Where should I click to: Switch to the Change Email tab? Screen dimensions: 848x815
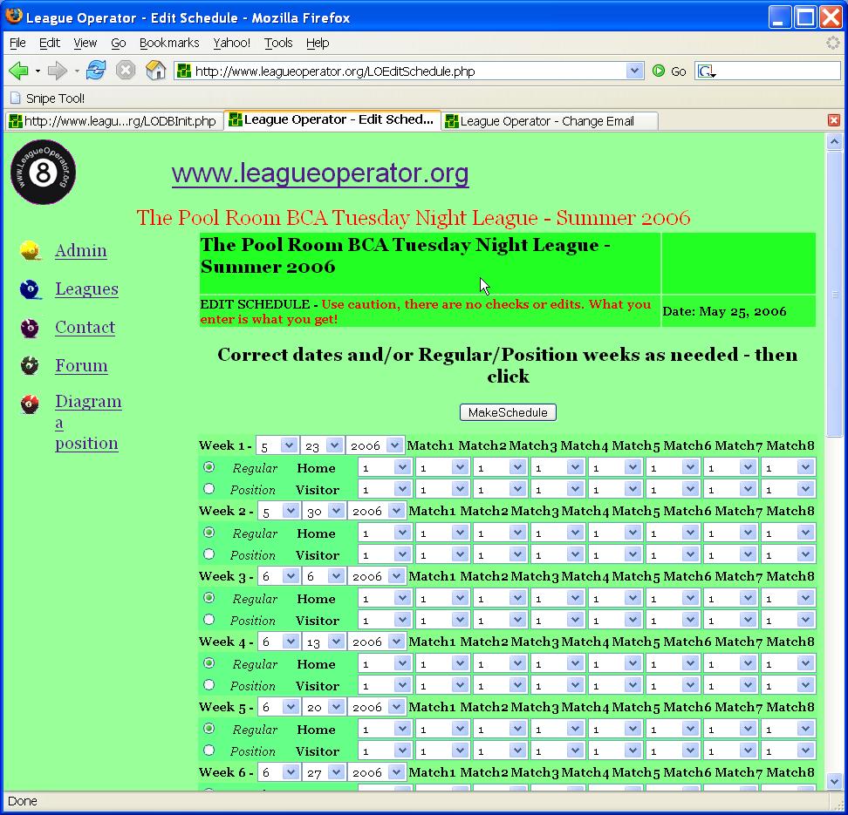(x=546, y=121)
